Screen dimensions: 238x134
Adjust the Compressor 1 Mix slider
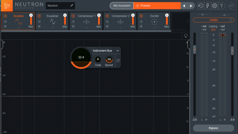click(99, 19)
